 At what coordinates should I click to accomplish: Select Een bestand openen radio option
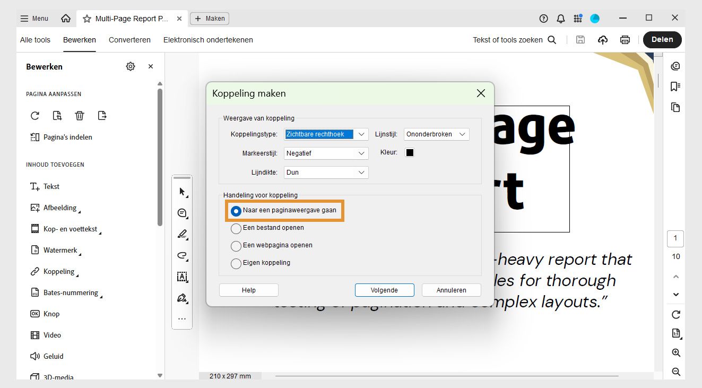[x=236, y=228]
